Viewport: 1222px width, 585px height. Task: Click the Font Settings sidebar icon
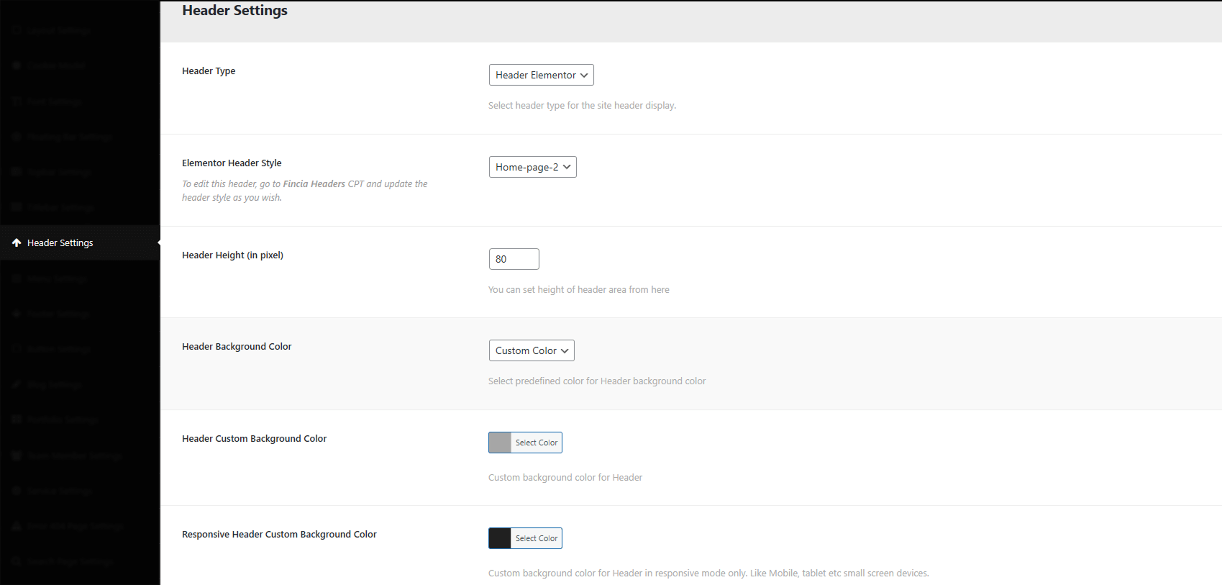[x=17, y=101]
